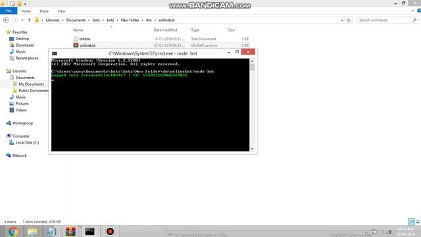Viewport: 421px width, 237px height.
Task: Switch to large icons view
Action: pyautogui.click(x=418, y=221)
